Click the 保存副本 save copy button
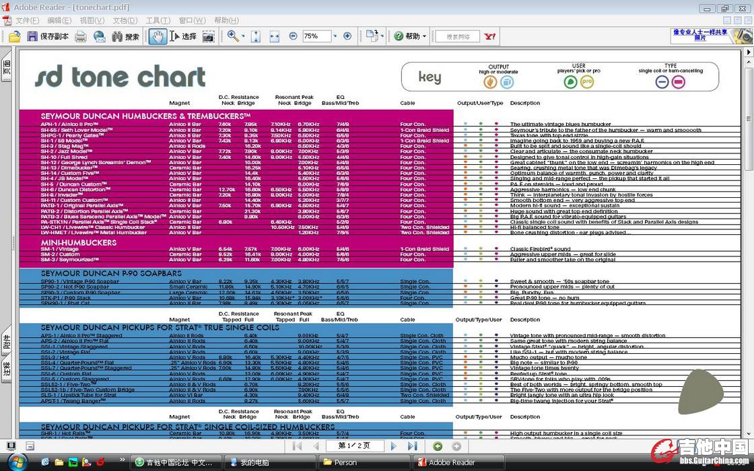 pos(48,36)
